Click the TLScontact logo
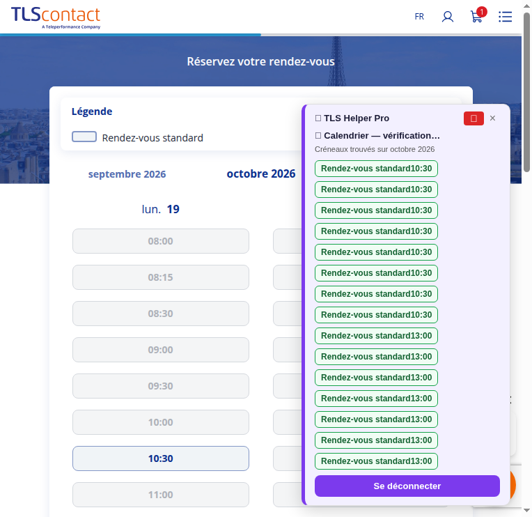This screenshot has width=532, height=517. click(x=56, y=17)
